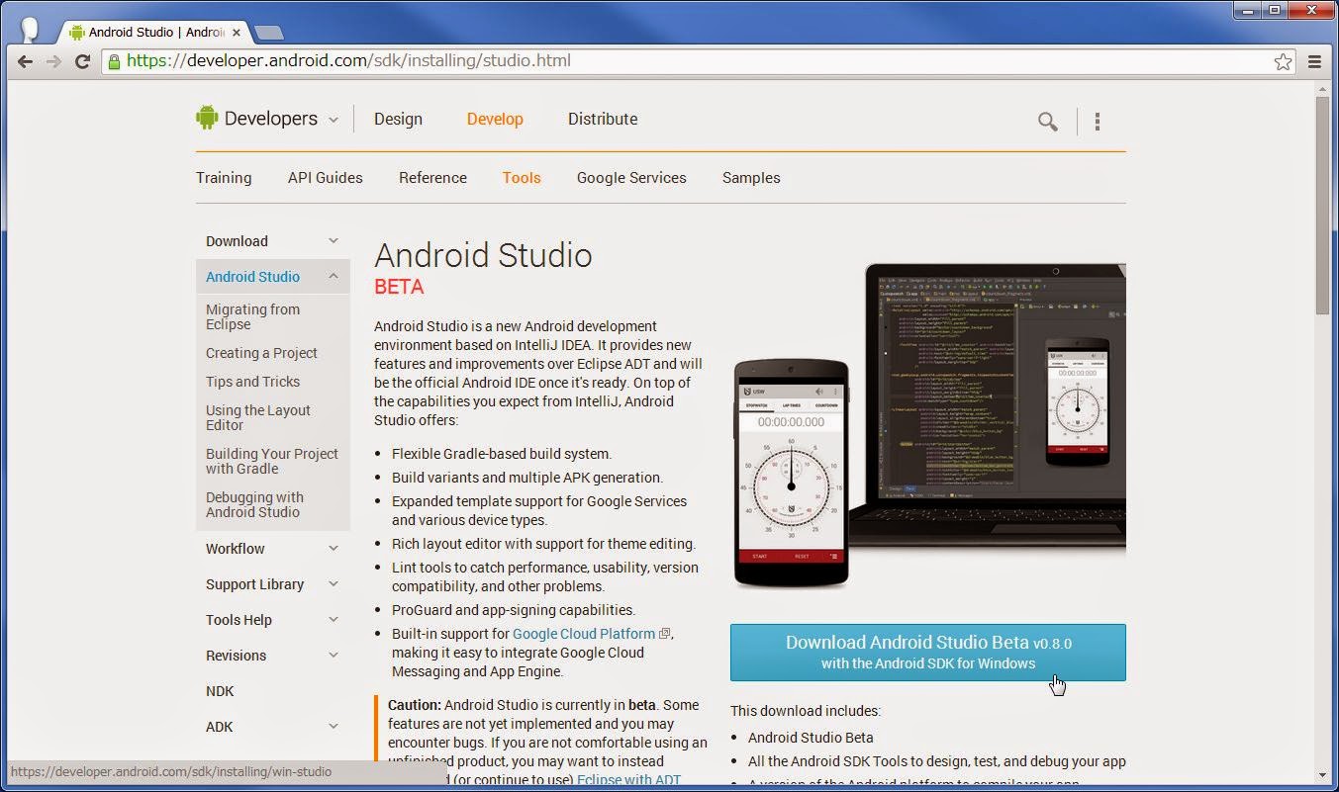Expand the Support Library sidebar section

[334, 583]
